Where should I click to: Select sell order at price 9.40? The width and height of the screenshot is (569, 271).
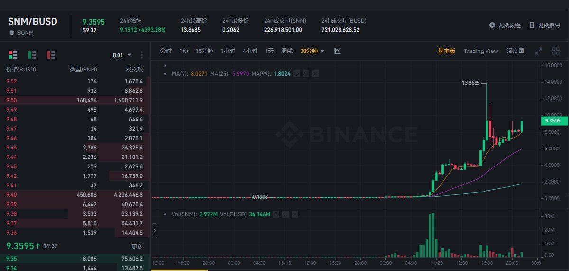coord(75,195)
